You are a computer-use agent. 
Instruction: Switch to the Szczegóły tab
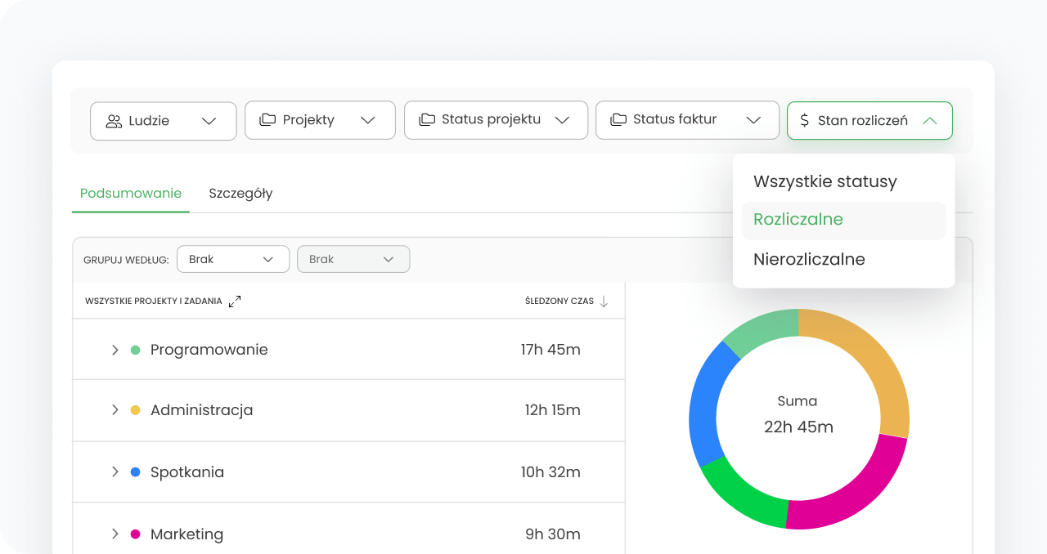240,194
